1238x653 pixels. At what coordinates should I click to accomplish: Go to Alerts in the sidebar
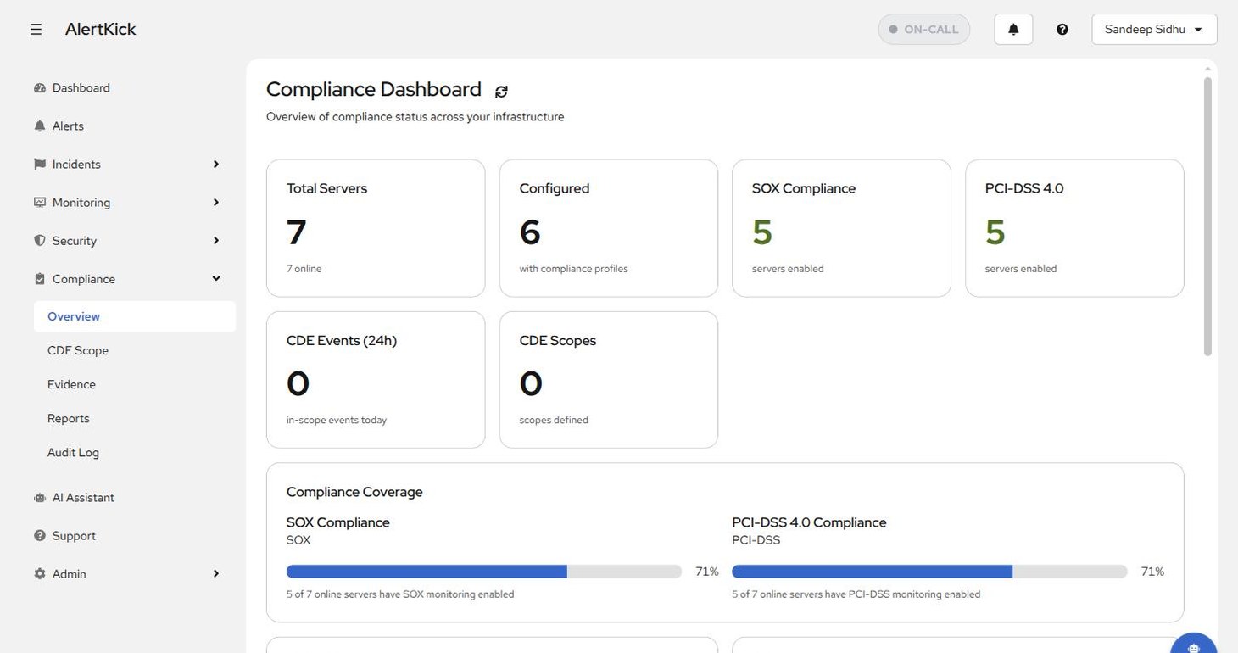click(x=68, y=126)
